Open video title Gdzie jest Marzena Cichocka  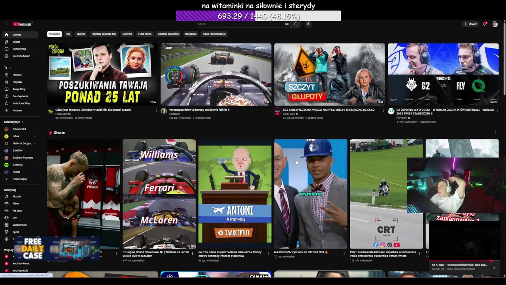(x=93, y=110)
